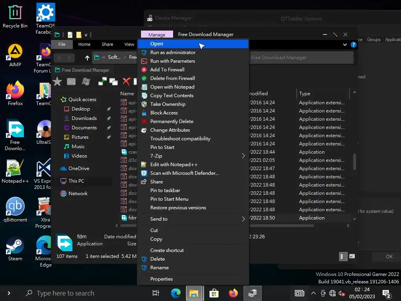Select Change Attributes
Viewport: 401px width, 301px height.
point(193,130)
